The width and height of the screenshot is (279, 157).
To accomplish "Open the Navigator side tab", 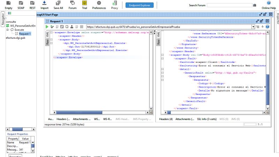I will tap(3, 19).
